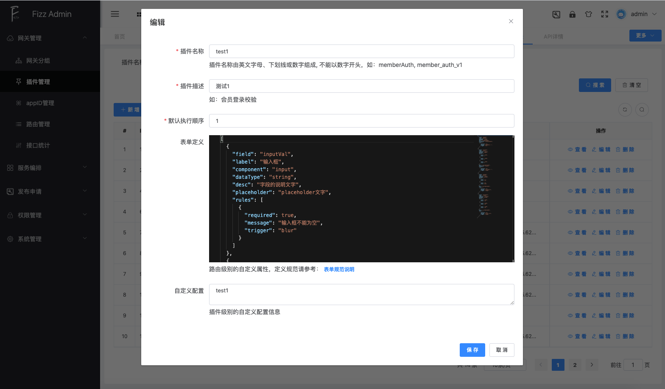Screen dimensions: 665x389
Task: Click the theme shirt icon in header
Action: pos(588,14)
